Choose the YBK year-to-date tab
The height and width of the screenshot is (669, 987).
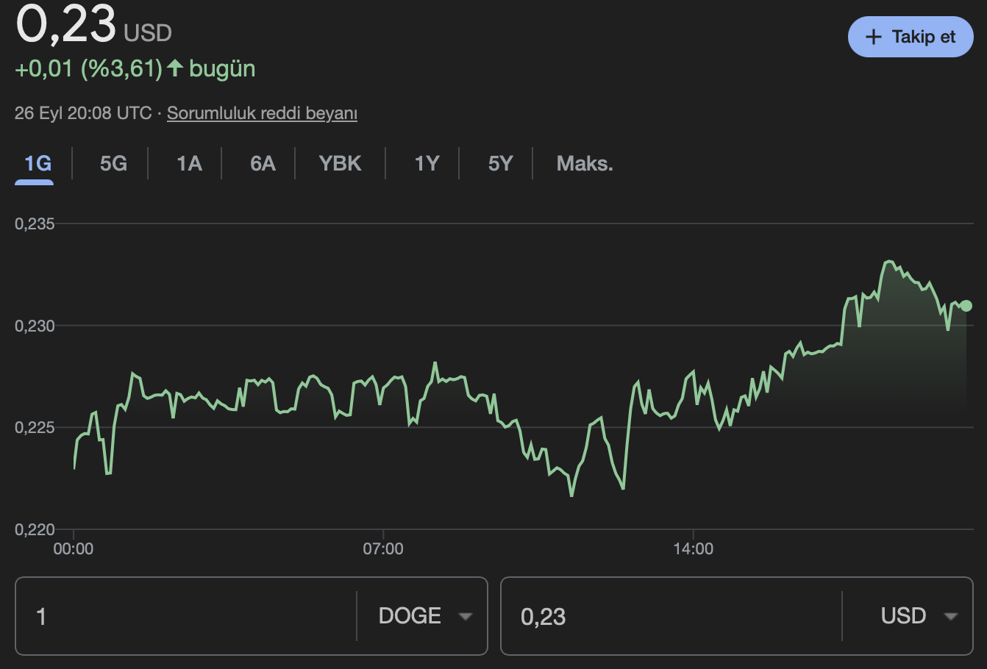340,163
